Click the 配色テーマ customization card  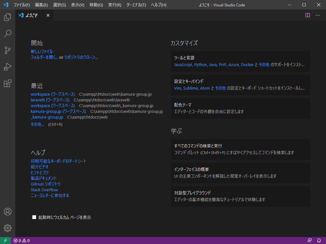[240, 108]
